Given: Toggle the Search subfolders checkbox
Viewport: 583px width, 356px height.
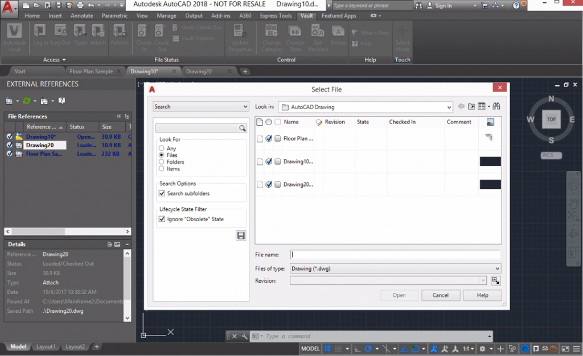Looking at the screenshot, I should (x=162, y=193).
